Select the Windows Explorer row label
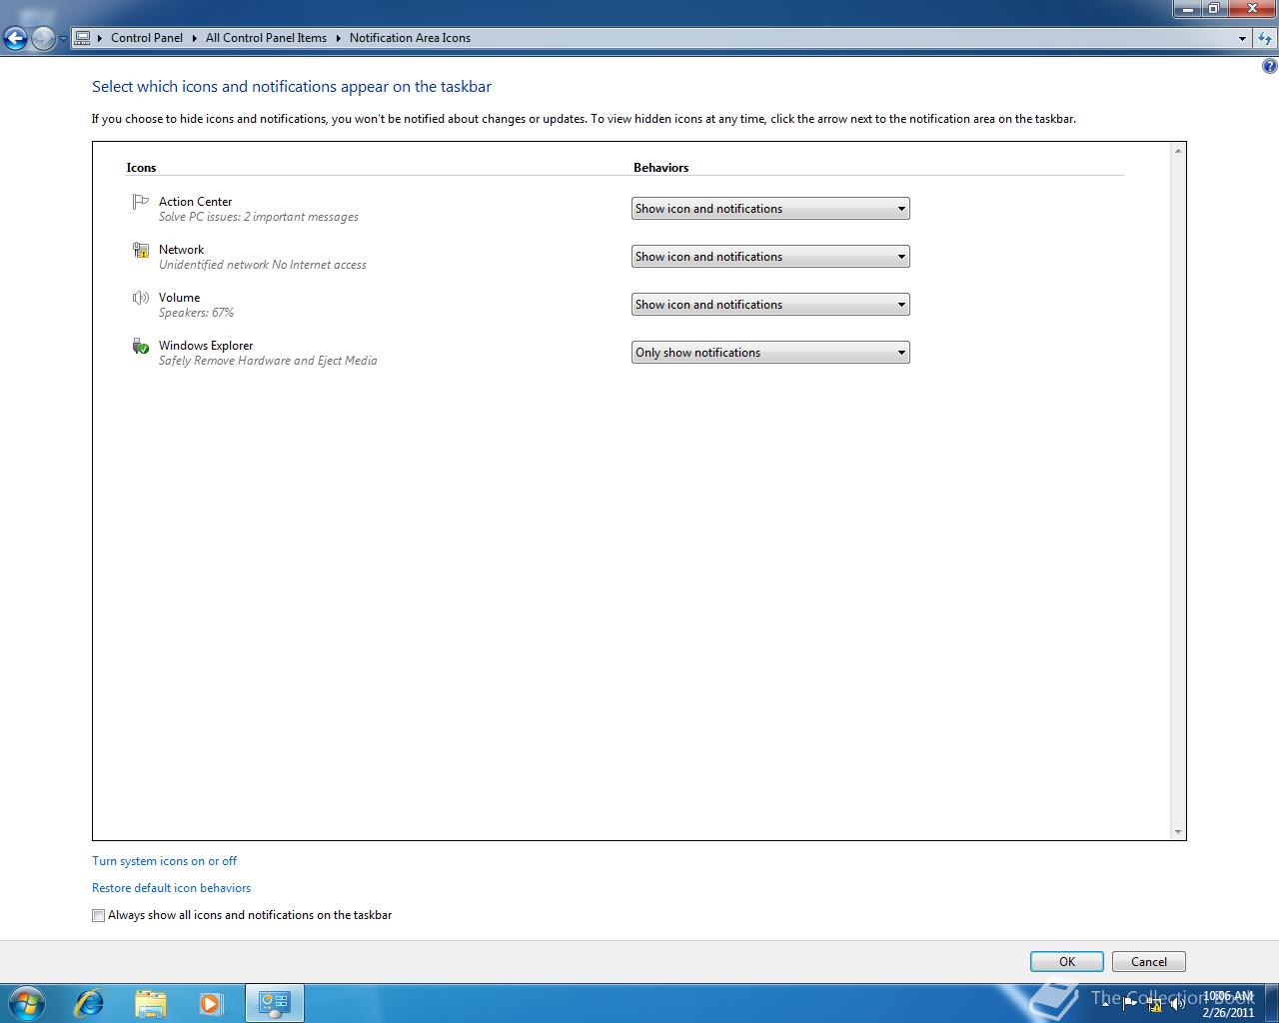This screenshot has width=1279, height=1023. (x=206, y=346)
